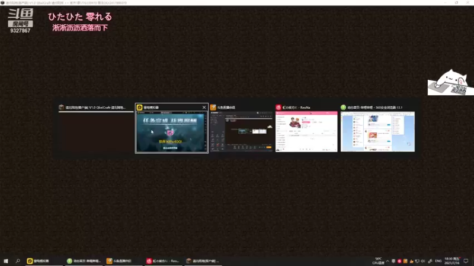Switch to the emulator window thumbnail with yellow icon
This screenshot has height=266, width=474.
[172, 132]
